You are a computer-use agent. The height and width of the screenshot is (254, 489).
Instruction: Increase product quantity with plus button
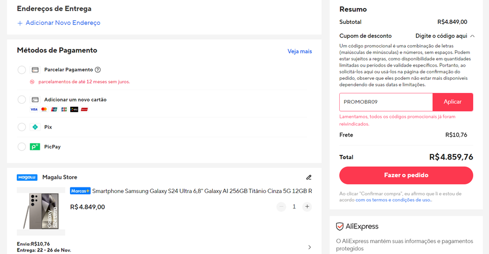(307, 207)
